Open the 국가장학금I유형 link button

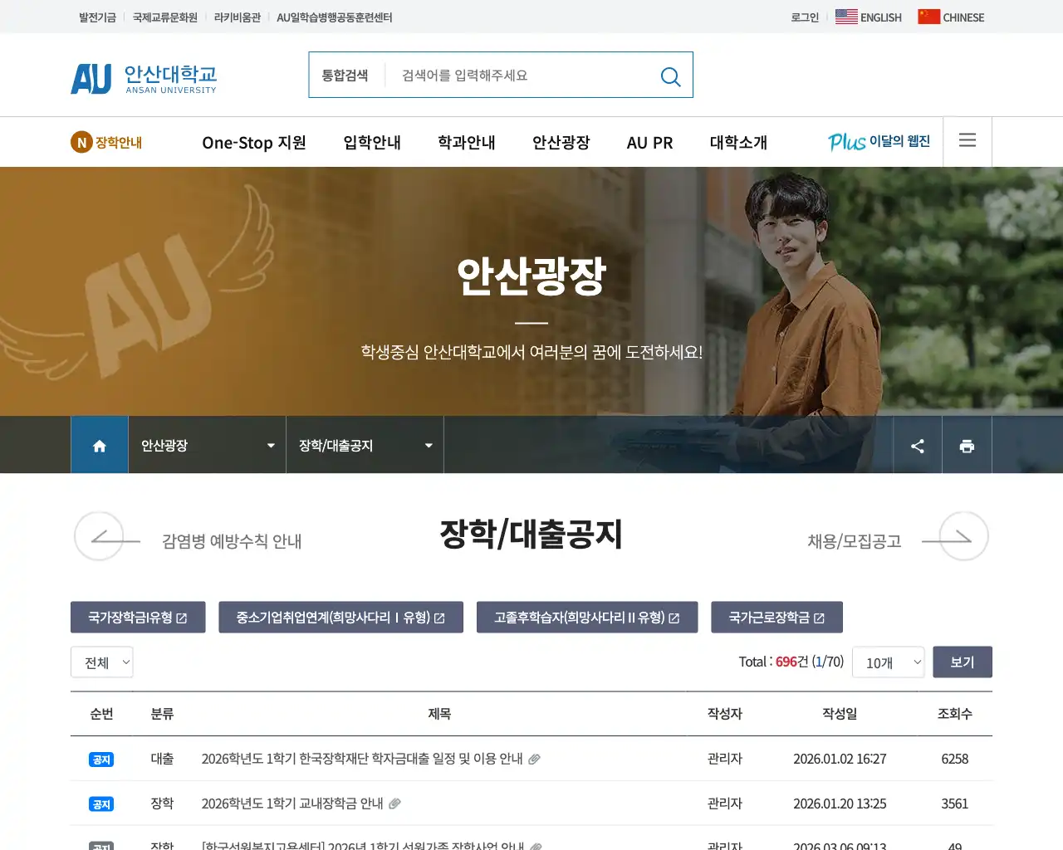[x=137, y=617]
